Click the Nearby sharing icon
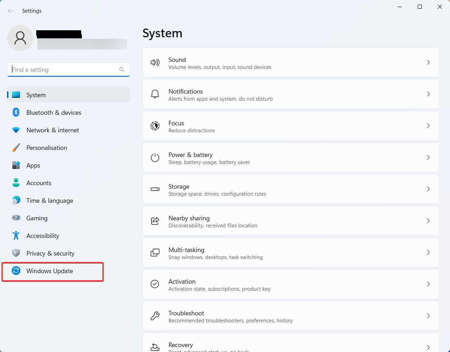 [155, 221]
